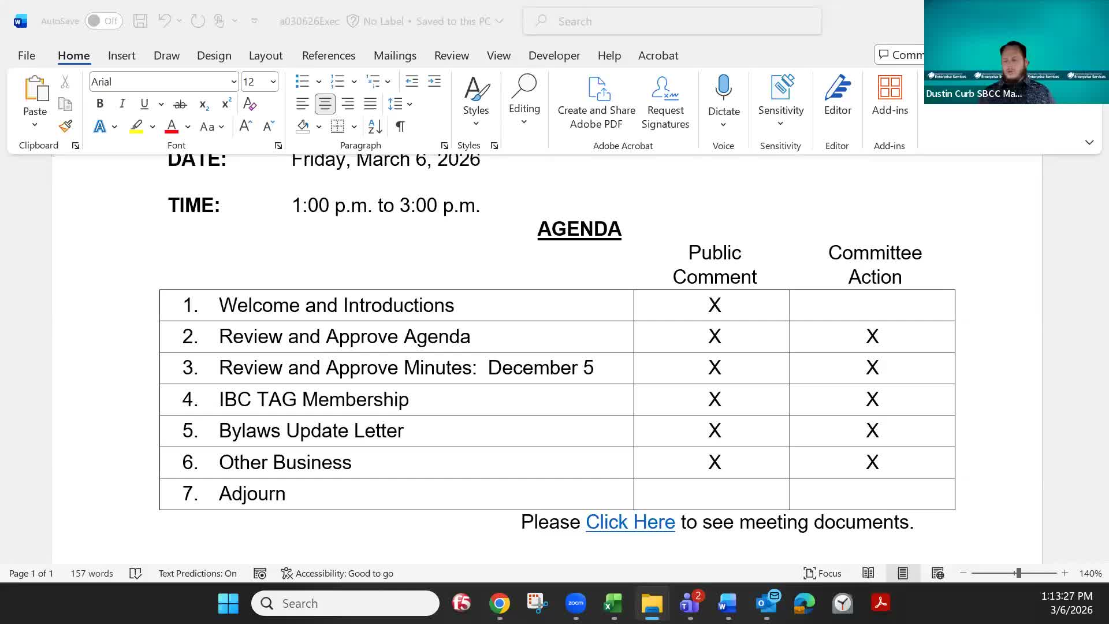Switch to the Layout tab
This screenshot has width=1109, height=624.
click(x=265, y=55)
